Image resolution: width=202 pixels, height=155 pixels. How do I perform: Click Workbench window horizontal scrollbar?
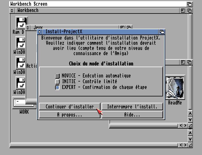94,145
